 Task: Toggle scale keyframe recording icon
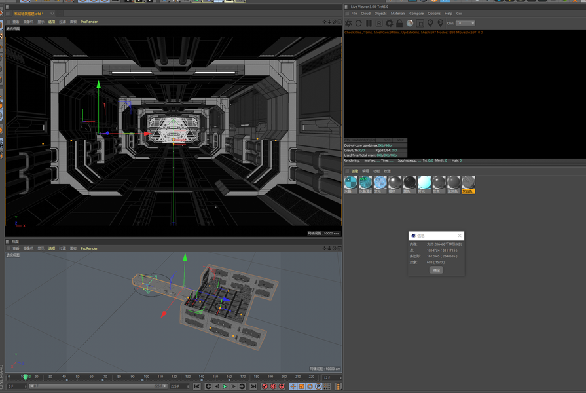click(302, 386)
